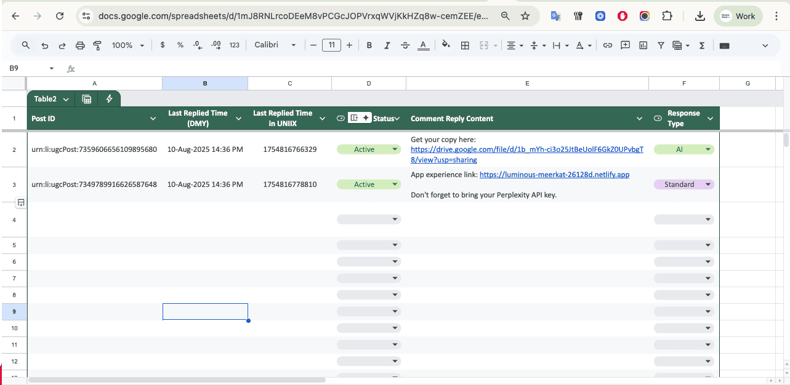Click the address bar URL
Screen dimensions: 790x385
(x=293, y=17)
